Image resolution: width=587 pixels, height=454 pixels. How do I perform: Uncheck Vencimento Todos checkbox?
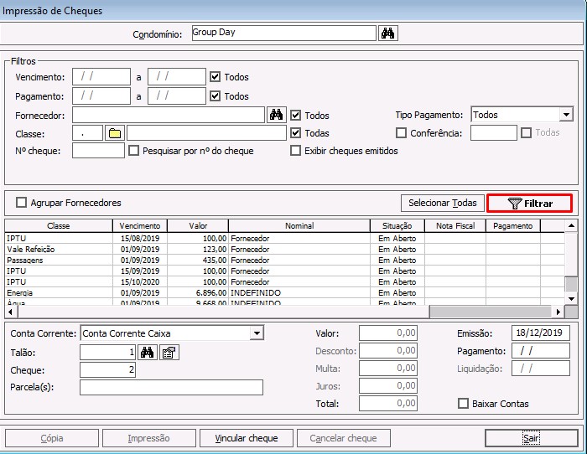click(215, 77)
